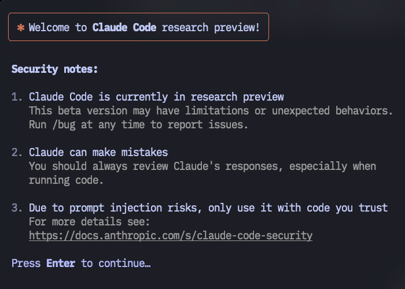Image resolution: width=405 pixels, height=289 pixels.
Task: Click 'Claude Code is currently in research preview' heading
Action: [156, 97]
